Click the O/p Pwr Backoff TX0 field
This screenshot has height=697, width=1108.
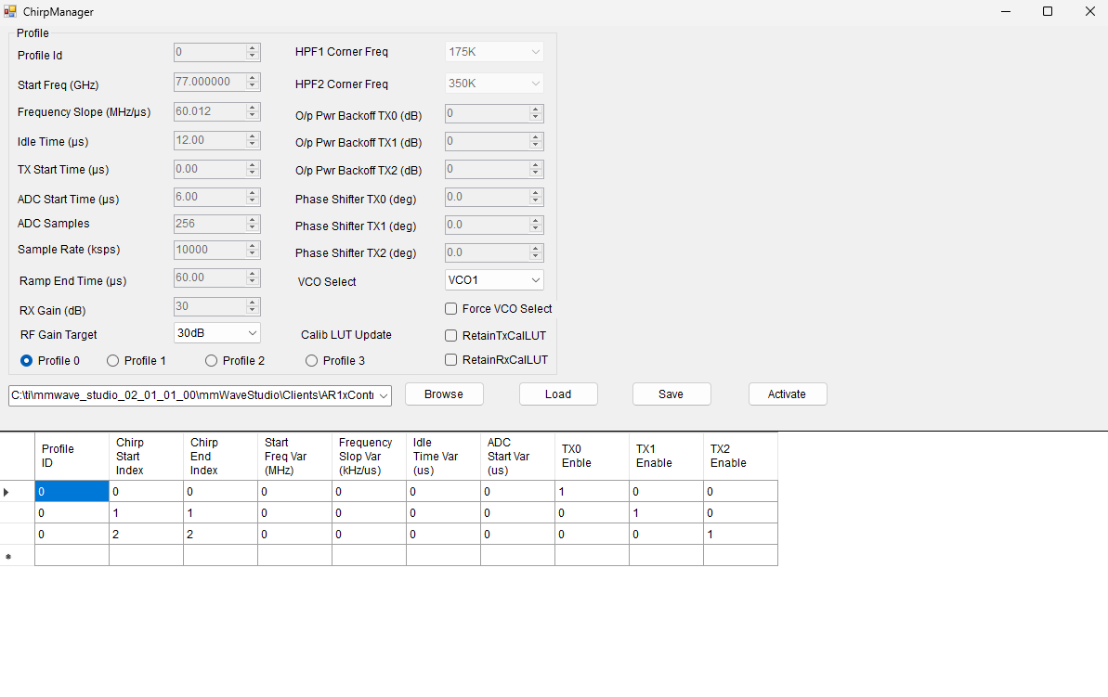coord(494,114)
